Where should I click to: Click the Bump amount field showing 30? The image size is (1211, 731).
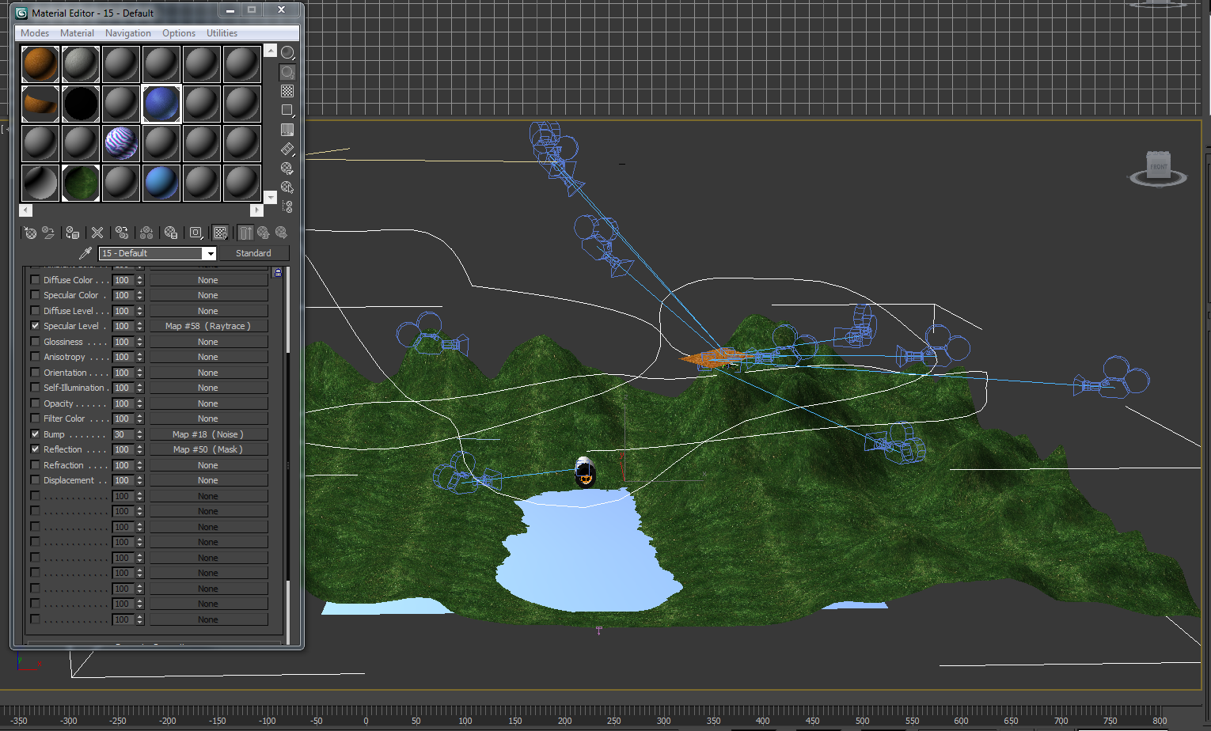coord(123,434)
